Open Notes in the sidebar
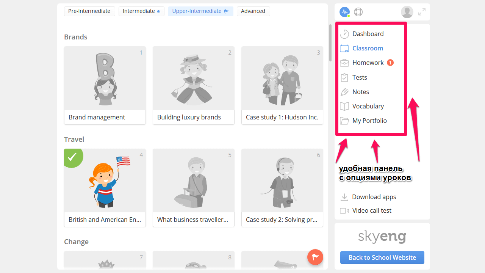The height and width of the screenshot is (273, 485). click(361, 92)
